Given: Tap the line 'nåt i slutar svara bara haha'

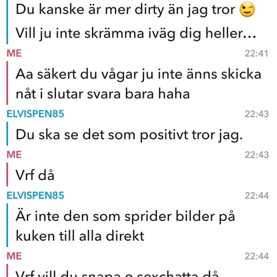Looking at the screenshot, I should (103, 94).
